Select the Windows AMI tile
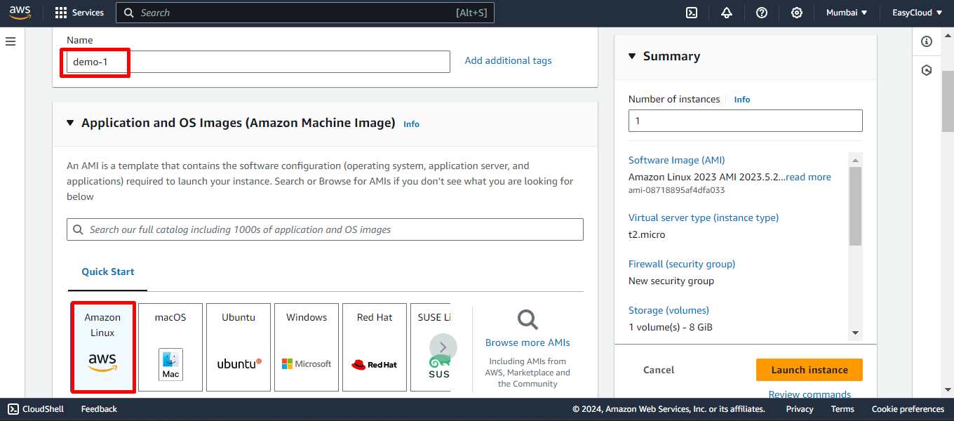Screen dimensions: 954x421 click(x=307, y=347)
